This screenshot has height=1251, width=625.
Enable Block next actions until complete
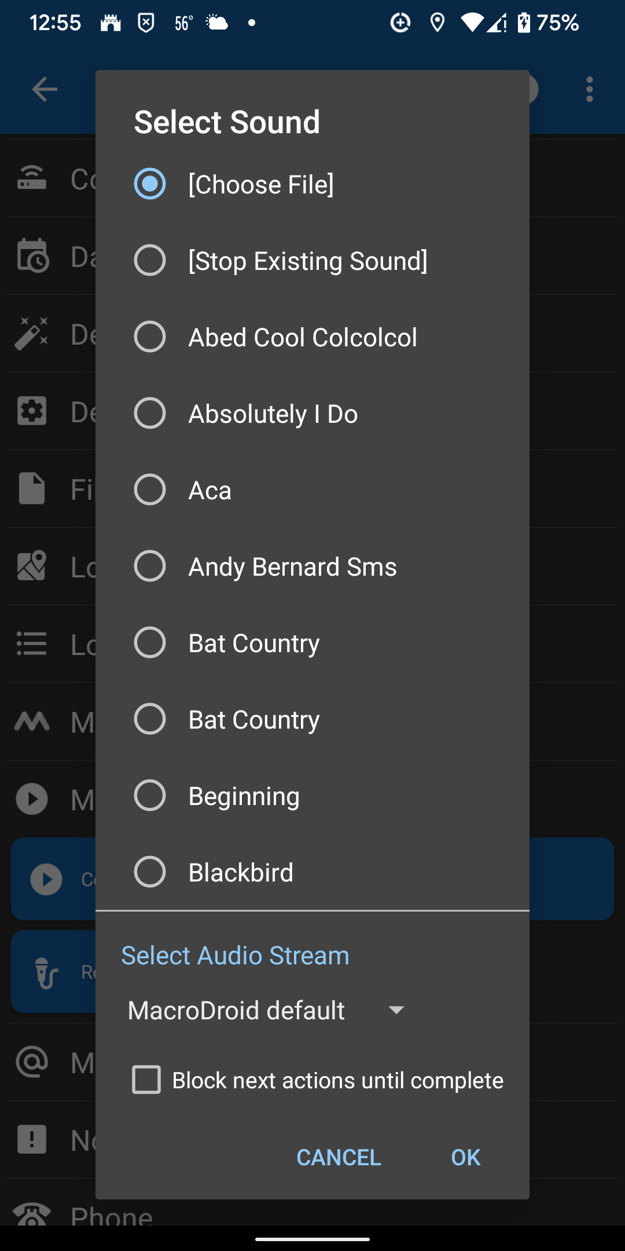point(146,1080)
